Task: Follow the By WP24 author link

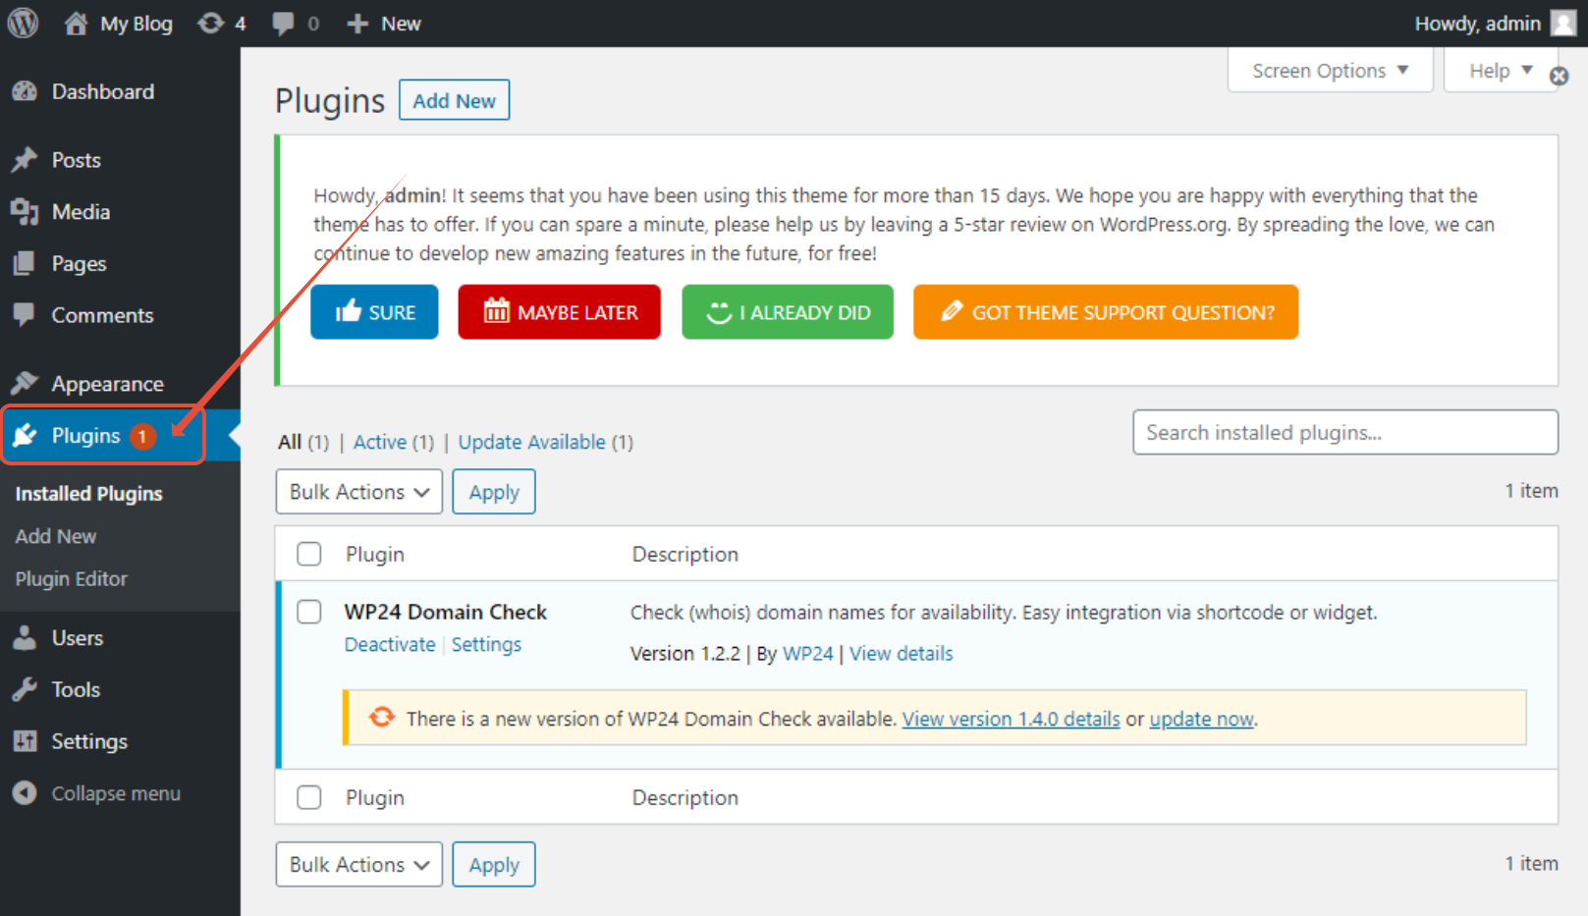Action: (808, 654)
